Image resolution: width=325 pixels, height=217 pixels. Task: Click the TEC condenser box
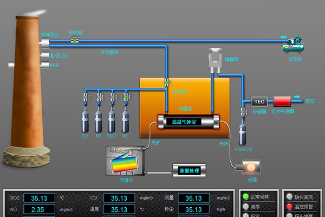(x=258, y=101)
